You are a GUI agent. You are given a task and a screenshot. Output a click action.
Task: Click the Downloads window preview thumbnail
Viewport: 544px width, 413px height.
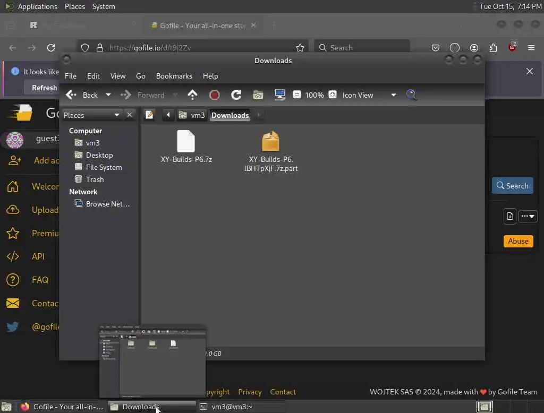152,361
